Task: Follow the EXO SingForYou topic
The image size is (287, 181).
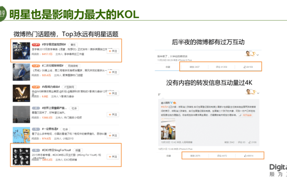Action: click(113, 157)
